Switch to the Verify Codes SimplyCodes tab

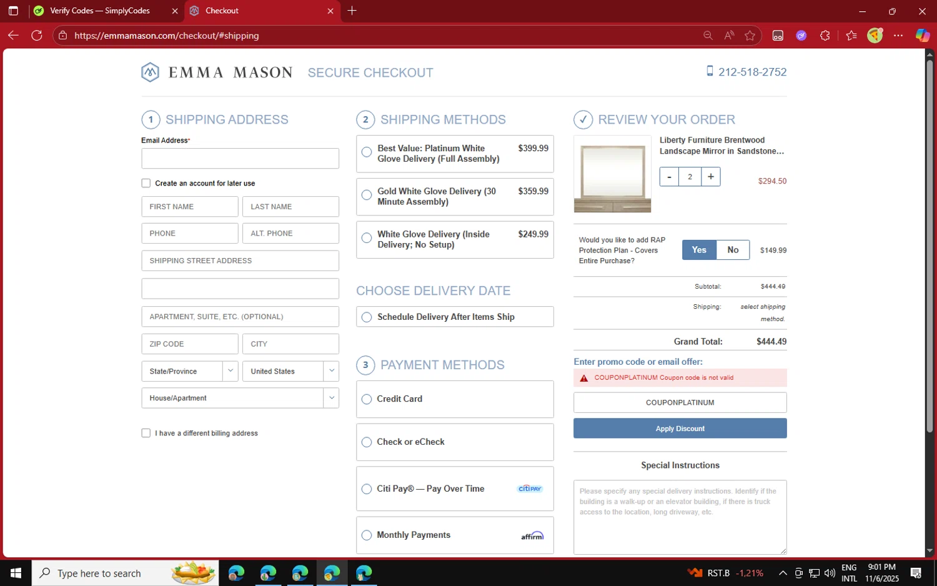[100, 11]
